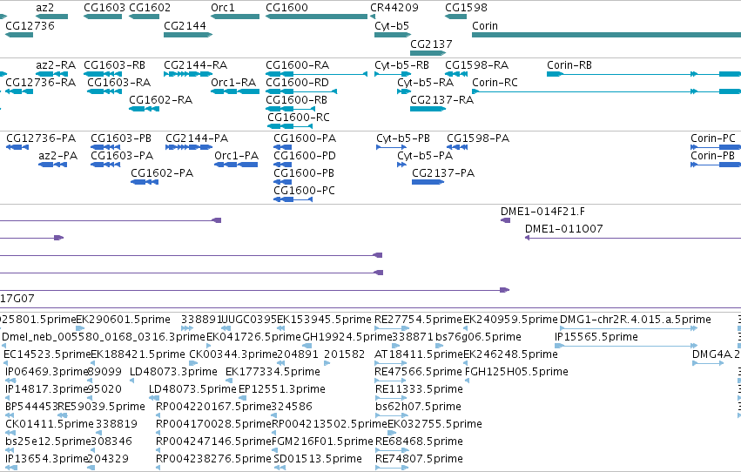Click the CG1603 gene label
The width and height of the screenshot is (741, 472).
click(104, 8)
